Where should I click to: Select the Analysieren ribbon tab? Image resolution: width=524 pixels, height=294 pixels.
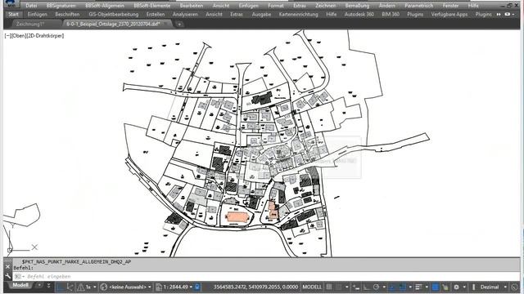[x=185, y=15]
